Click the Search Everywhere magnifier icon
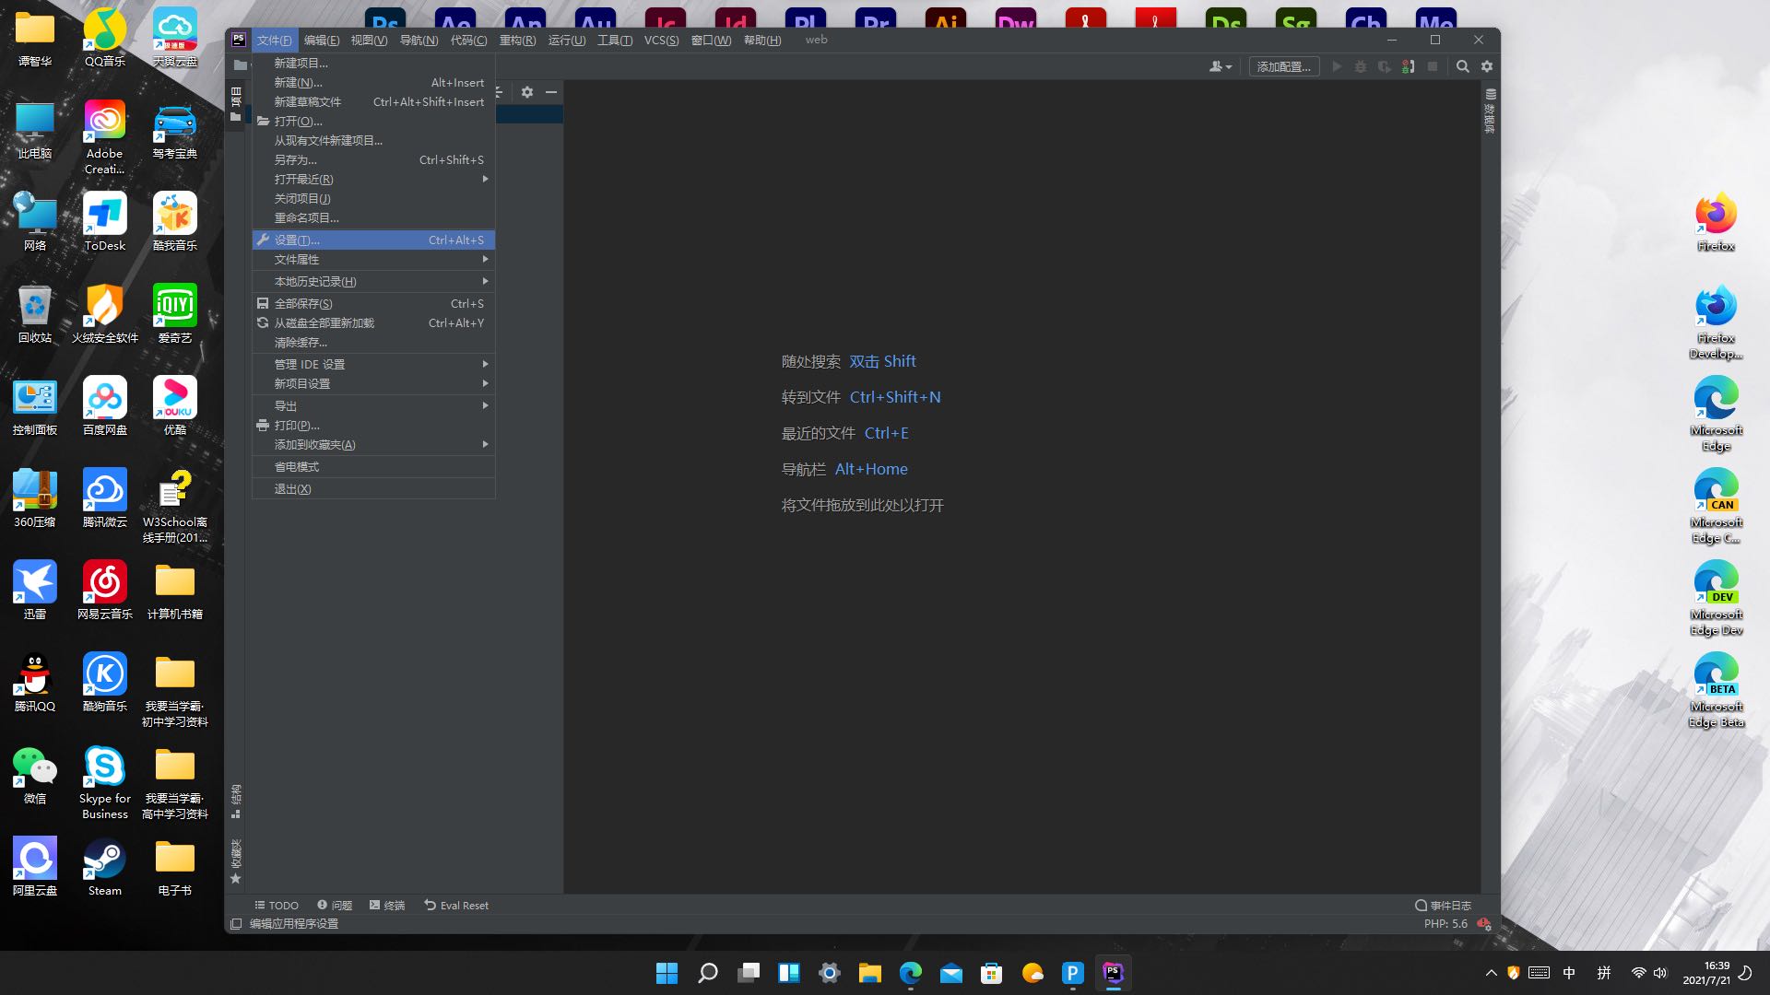Image resolution: width=1770 pixels, height=995 pixels. point(1462,66)
